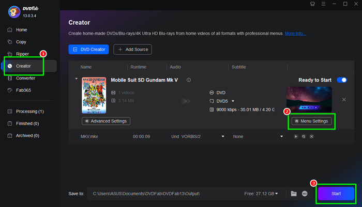Click the Start button

(336, 194)
